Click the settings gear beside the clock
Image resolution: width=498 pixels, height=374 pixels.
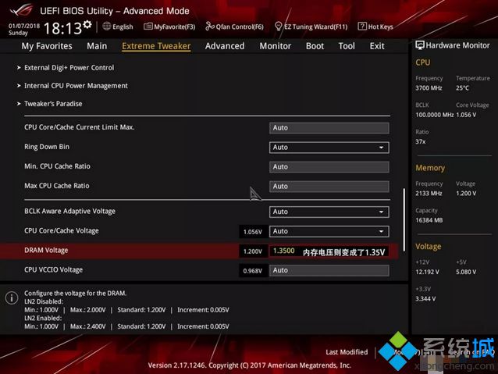click(x=87, y=24)
